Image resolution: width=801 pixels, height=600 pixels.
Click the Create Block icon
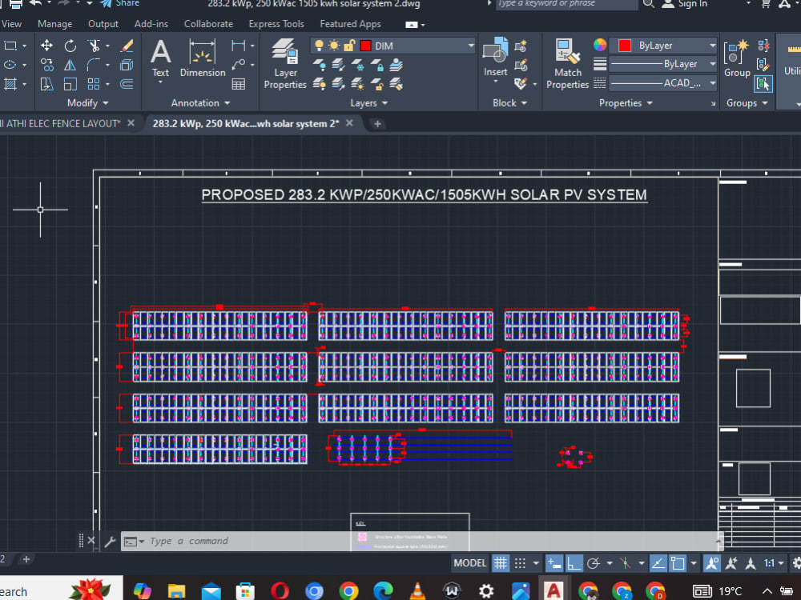pos(521,46)
